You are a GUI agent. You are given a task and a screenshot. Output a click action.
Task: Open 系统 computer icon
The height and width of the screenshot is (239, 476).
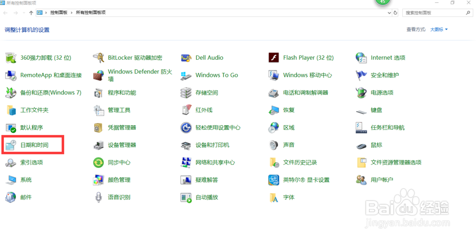[11, 180]
